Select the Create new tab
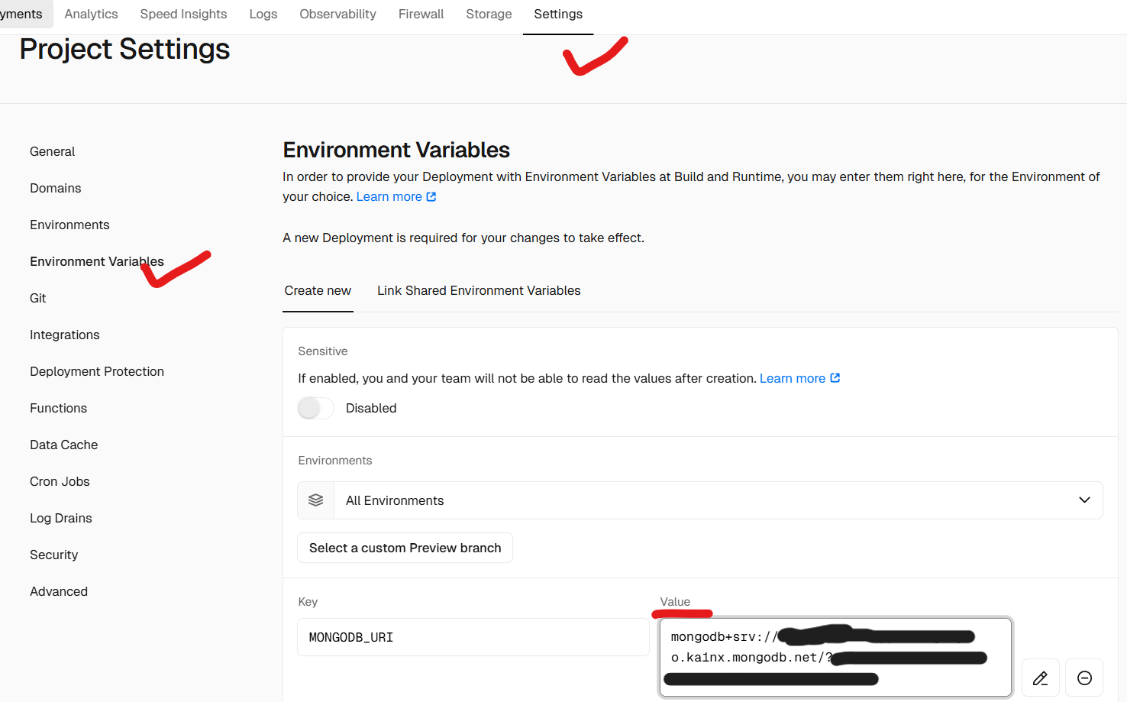 point(318,290)
